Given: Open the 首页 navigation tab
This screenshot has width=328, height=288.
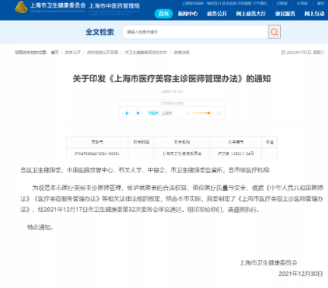Looking at the screenshot, I should point(163,14).
